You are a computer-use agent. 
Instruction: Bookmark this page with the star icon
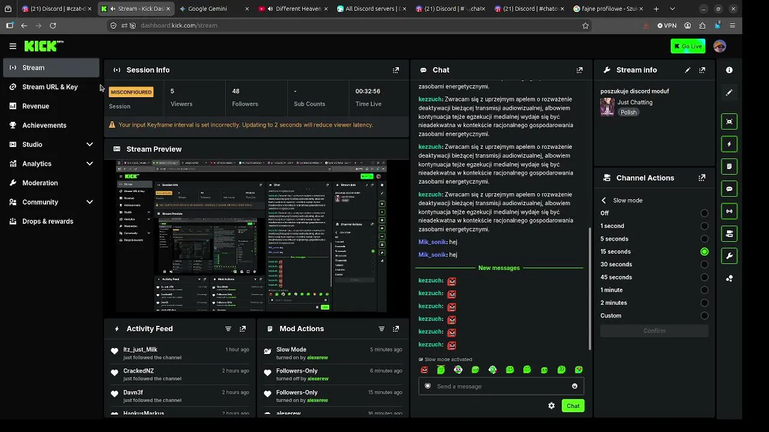(586, 26)
